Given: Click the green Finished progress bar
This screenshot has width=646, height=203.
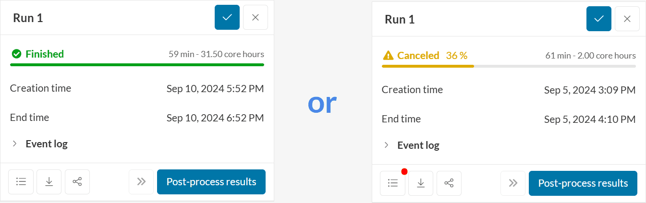Looking at the screenshot, I should click(x=137, y=64).
